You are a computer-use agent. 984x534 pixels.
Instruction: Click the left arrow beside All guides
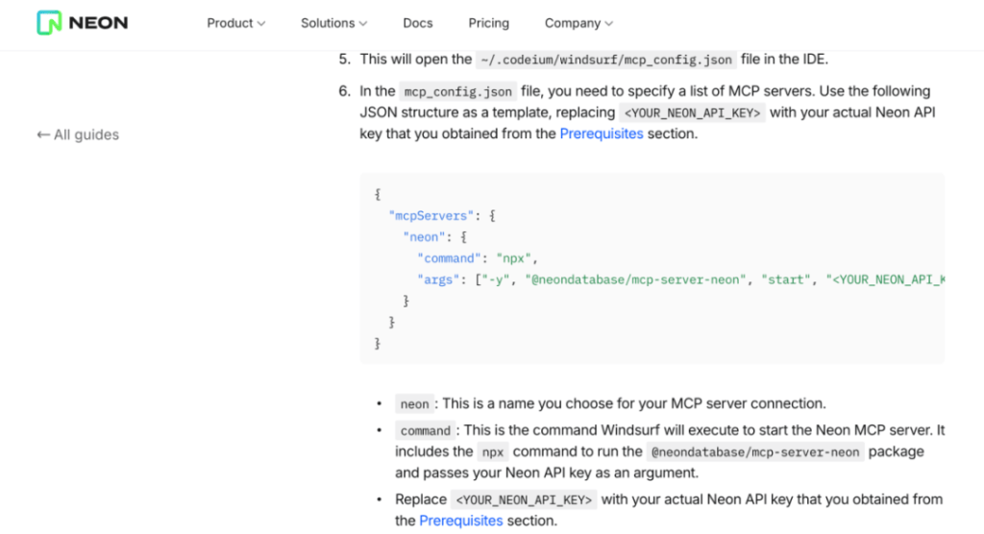(x=43, y=135)
